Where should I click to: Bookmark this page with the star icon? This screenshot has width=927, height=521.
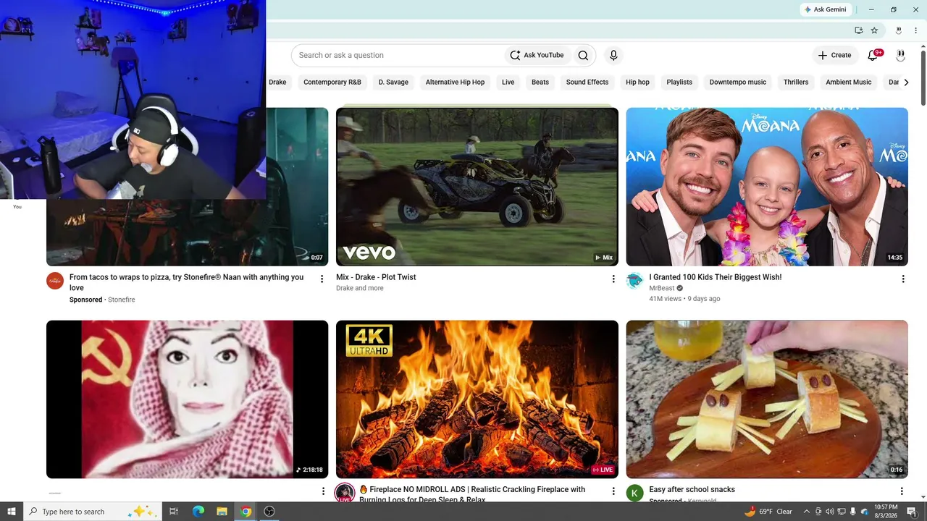[x=874, y=30]
